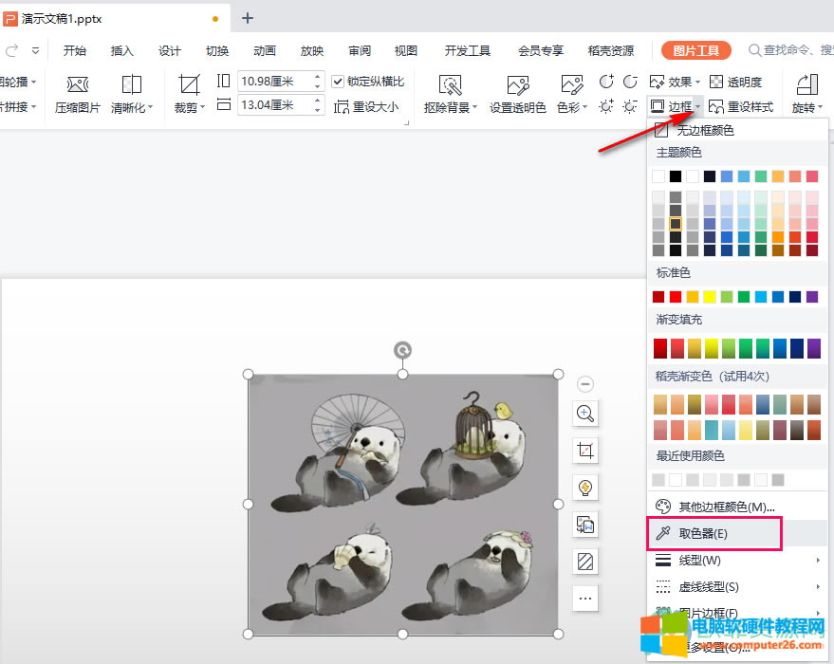Click the 重设大小 reset size button
This screenshot has width=834, height=664.
click(x=367, y=107)
